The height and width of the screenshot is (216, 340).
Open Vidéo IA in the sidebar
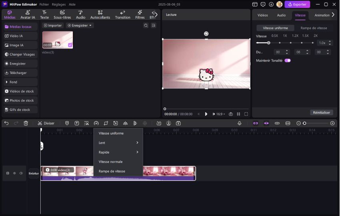20,36
